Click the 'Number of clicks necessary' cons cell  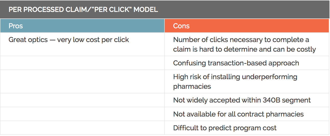click(x=247, y=44)
